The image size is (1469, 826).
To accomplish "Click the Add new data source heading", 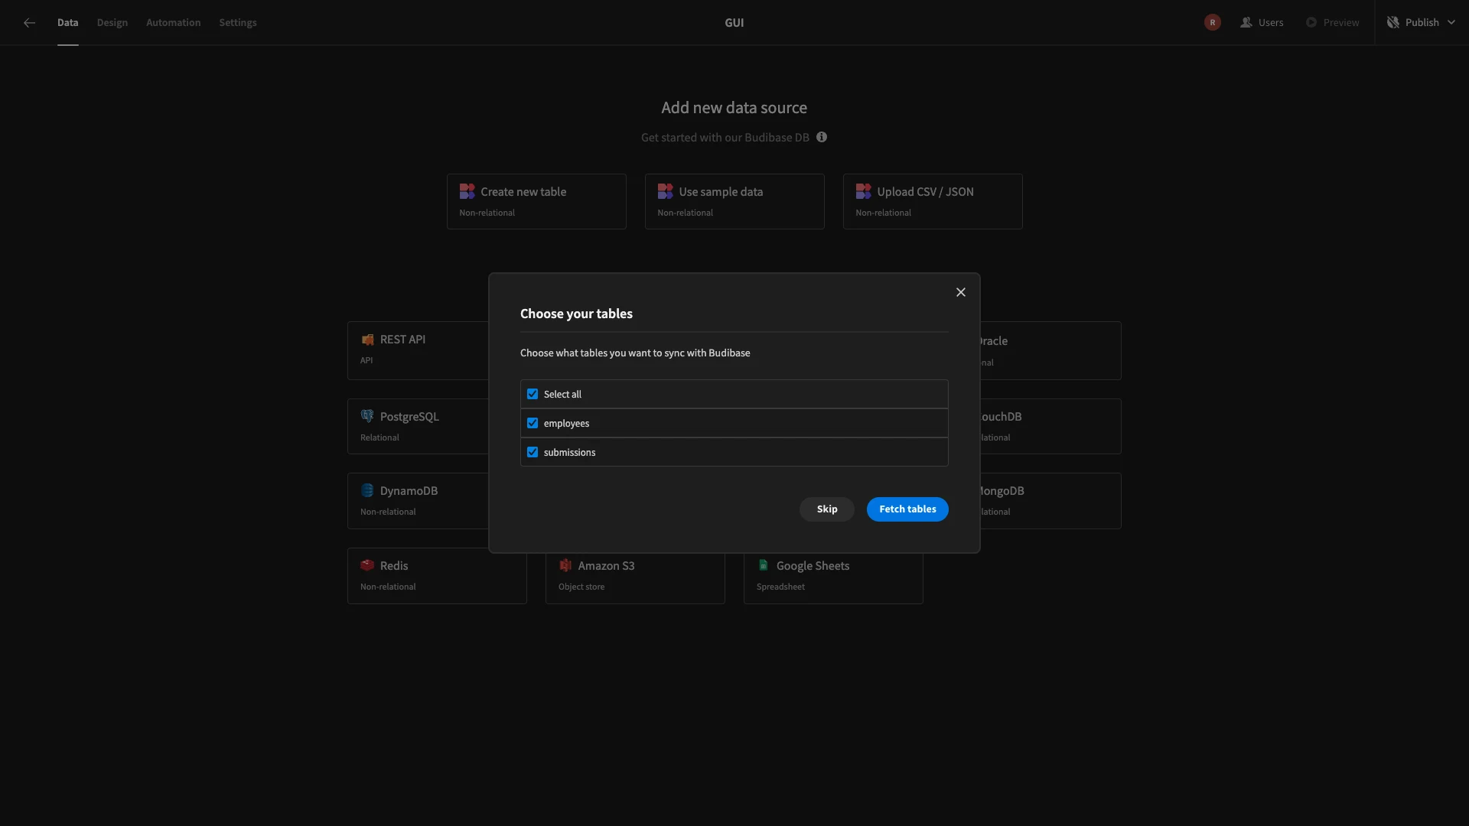I will pos(734,108).
